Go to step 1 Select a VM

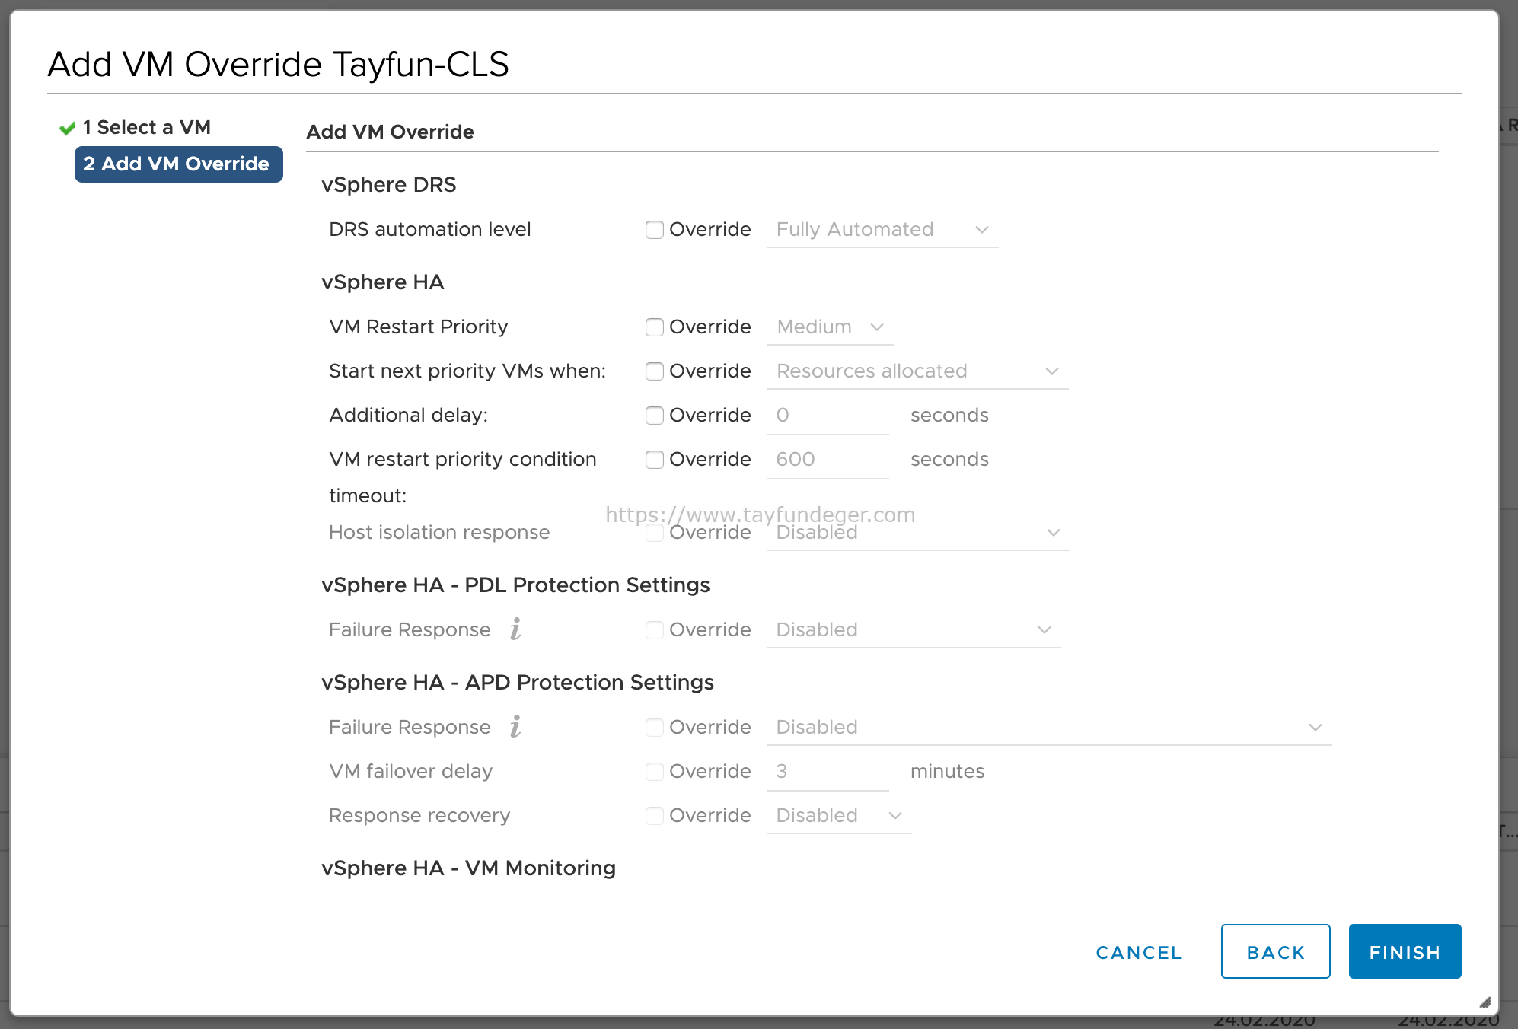click(146, 127)
